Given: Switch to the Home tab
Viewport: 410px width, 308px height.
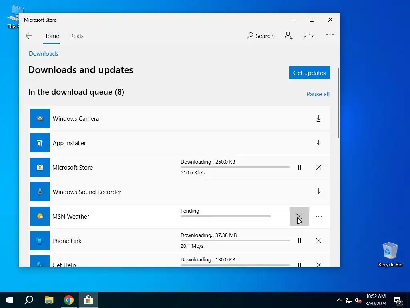Looking at the screenshot, I should pos(51,36).
